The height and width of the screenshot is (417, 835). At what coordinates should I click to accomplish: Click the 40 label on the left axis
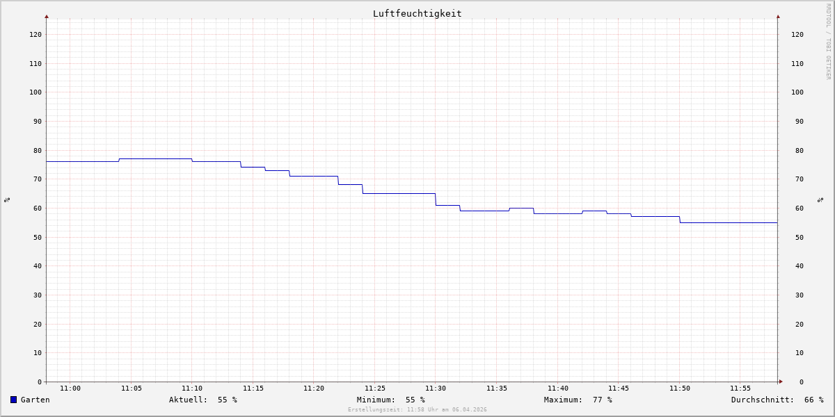[38, 265]
